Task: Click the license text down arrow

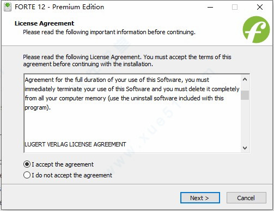Action: (x=245, y=148)
